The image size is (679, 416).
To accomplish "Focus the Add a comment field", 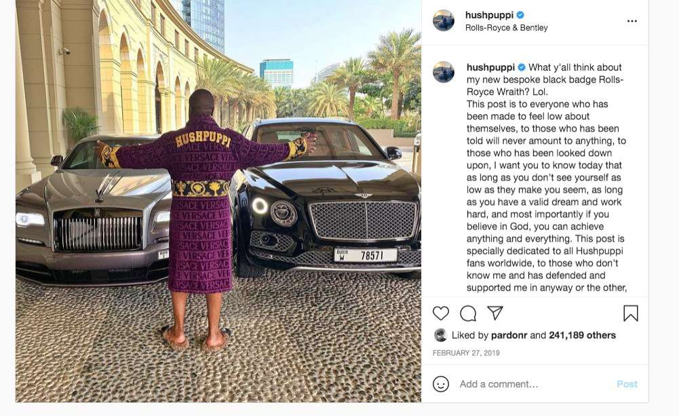I will [535, 384].
